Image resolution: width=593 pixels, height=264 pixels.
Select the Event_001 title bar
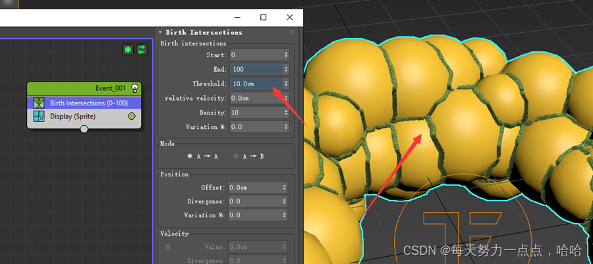click(x=84, y=88)
